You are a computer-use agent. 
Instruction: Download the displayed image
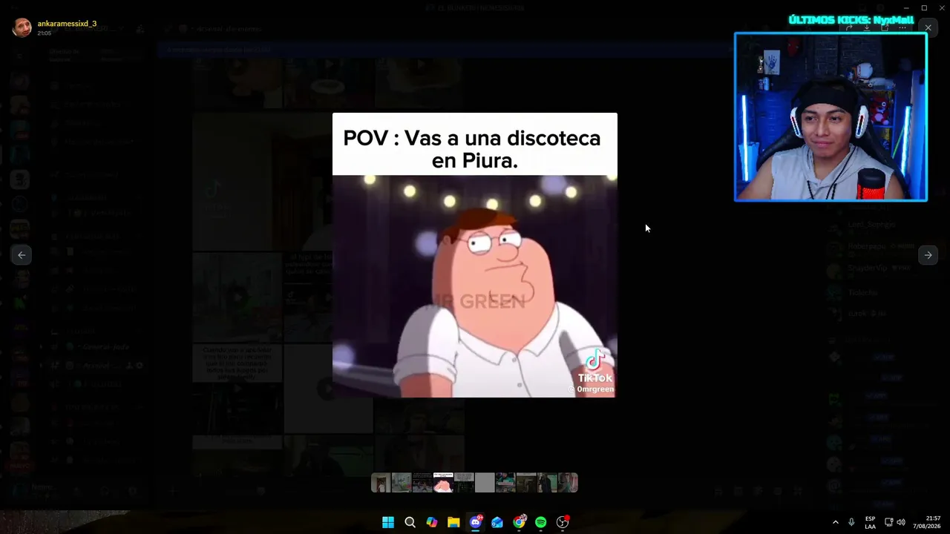tap(867, 27)
